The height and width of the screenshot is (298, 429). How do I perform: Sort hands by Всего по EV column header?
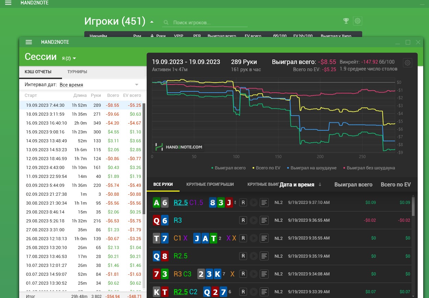tap(396, 184)
